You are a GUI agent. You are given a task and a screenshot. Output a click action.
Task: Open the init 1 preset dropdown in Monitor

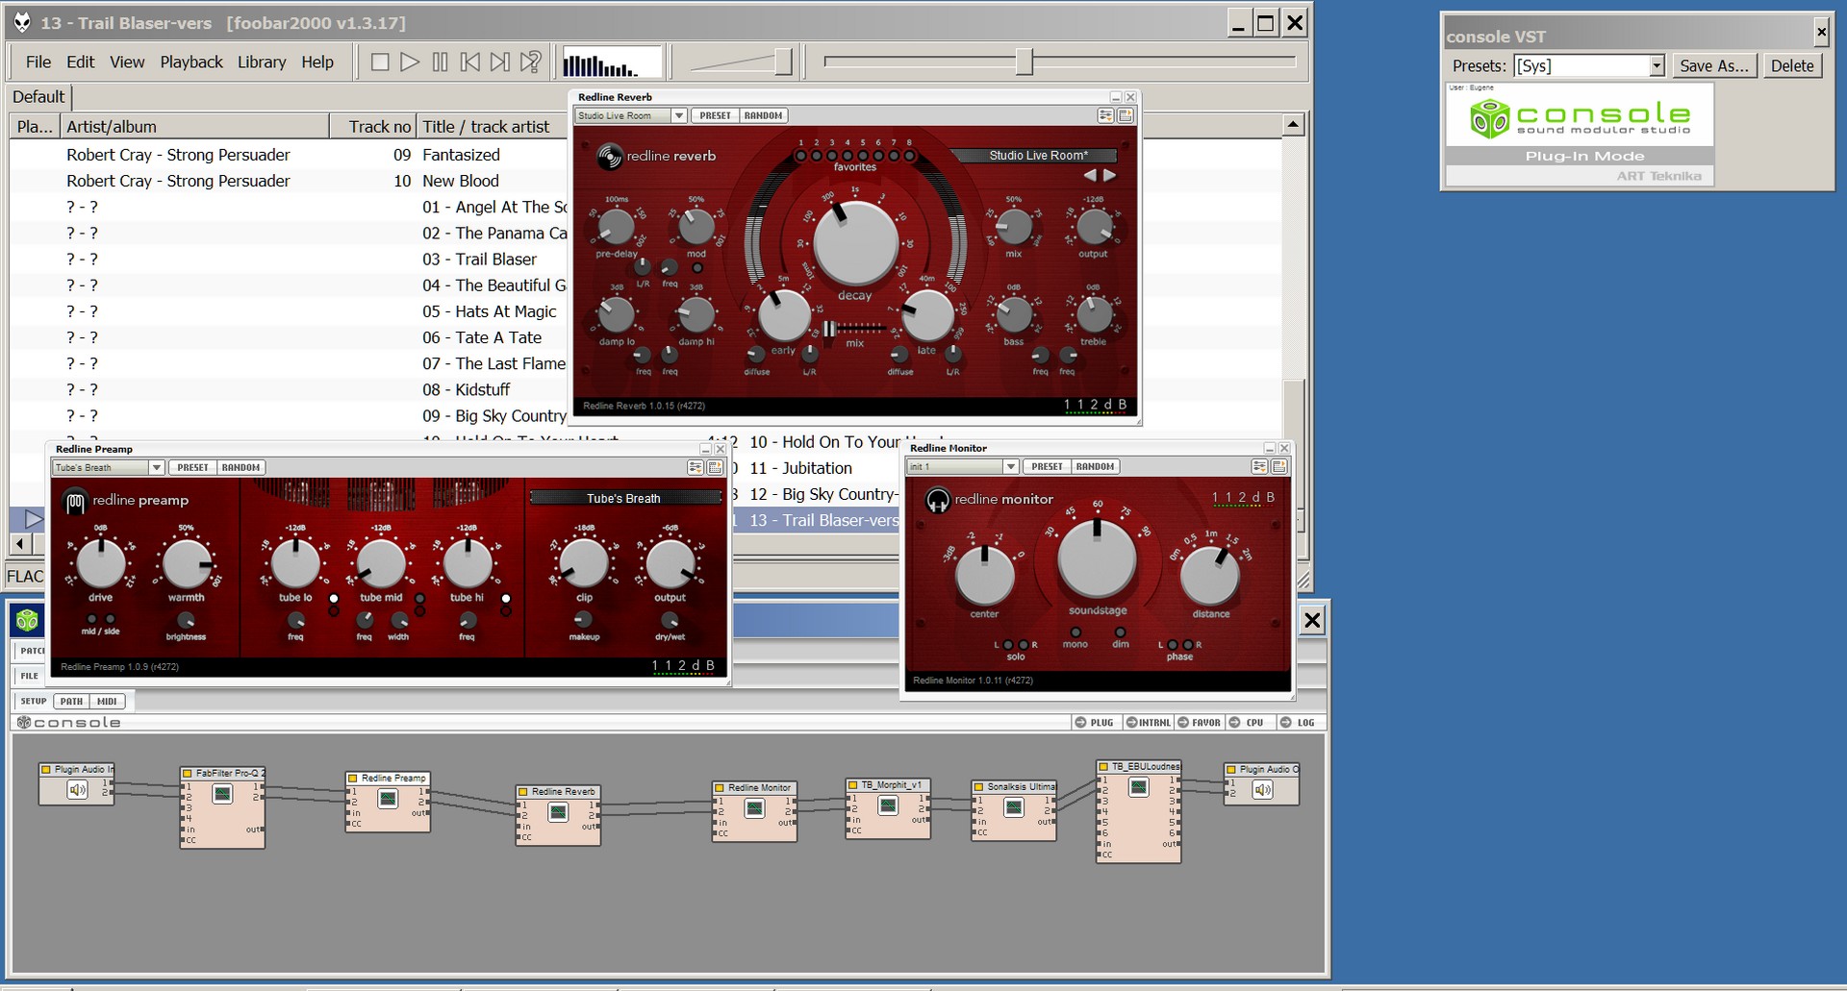pyautogui.click(x=963, y=467)
